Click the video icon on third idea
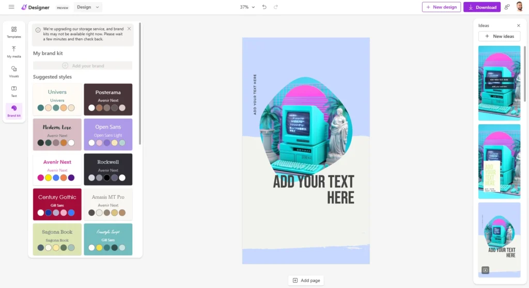The height and width of the screenshot is (288, 529). [x=485, y=270]
